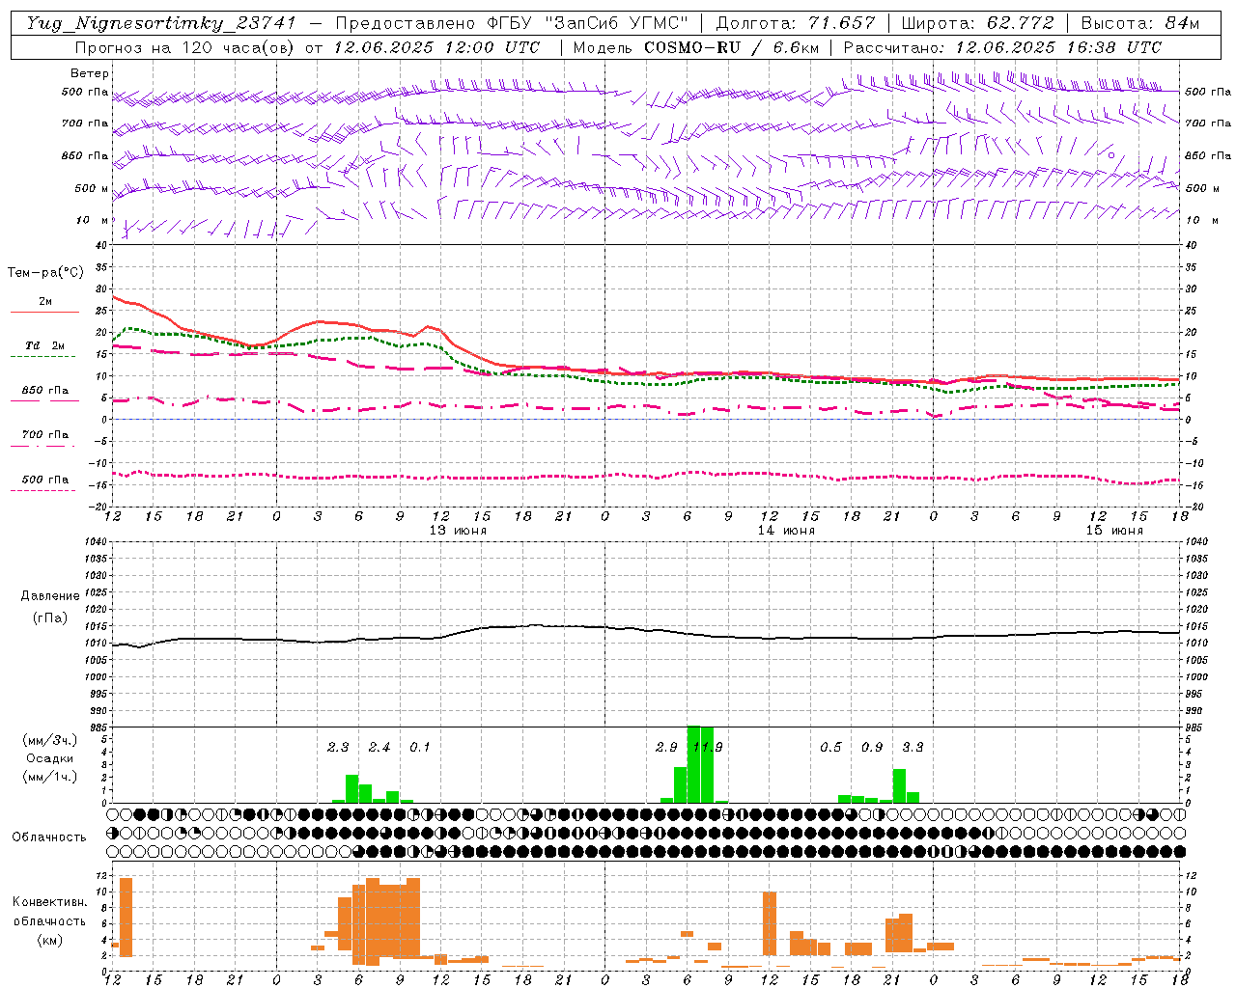Click the forecast start 12.06.2025 12:00 UTC
This screenshot has height=988, width=1236.
coord(436,47)
